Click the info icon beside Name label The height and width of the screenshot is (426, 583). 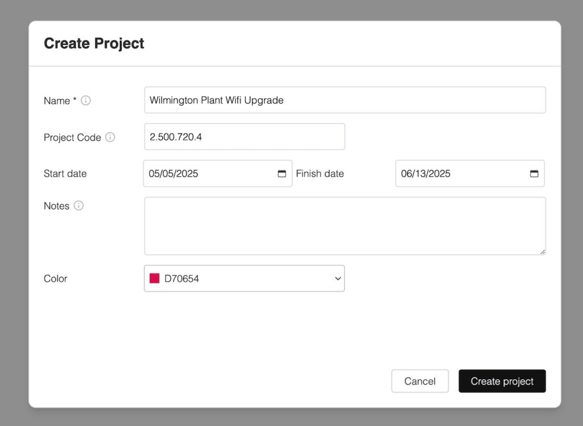click(85, 101)
